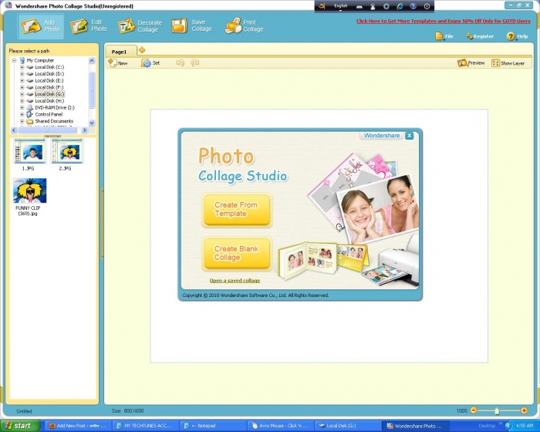Expand Local Disk (G:) node
540x432 pixels.
tap(22, 94)
